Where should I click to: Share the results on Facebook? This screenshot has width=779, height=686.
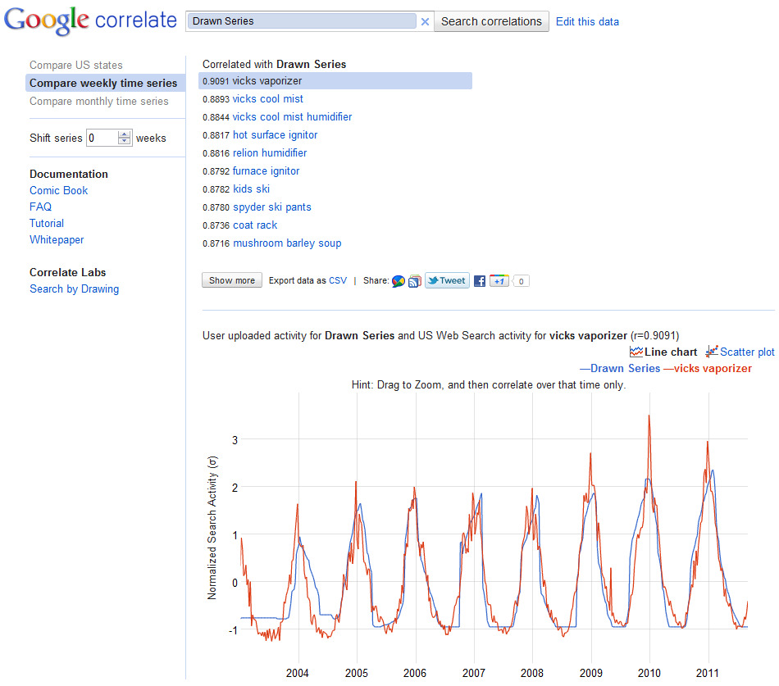pos(479,280)
